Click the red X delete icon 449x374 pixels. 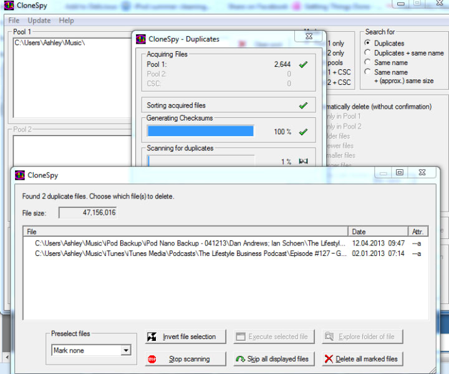click(329, 359)
